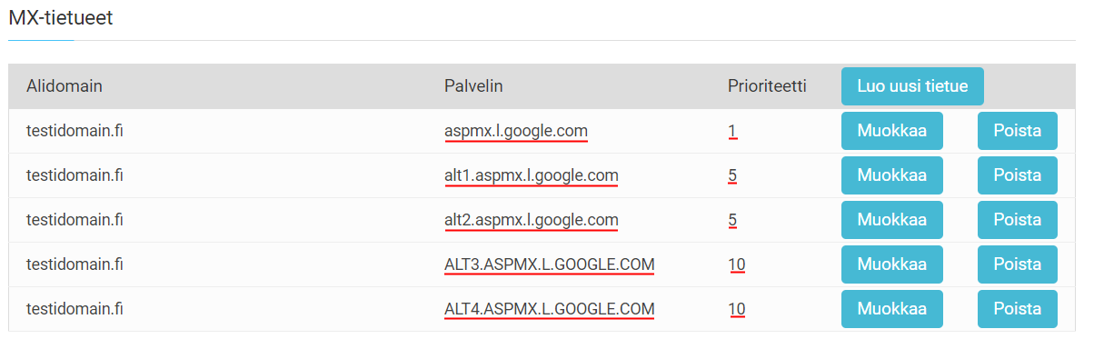
Task: Delete the alt2.aspmx.l.google.com record
Action: pyautogui.click(x=1018, y=220)
